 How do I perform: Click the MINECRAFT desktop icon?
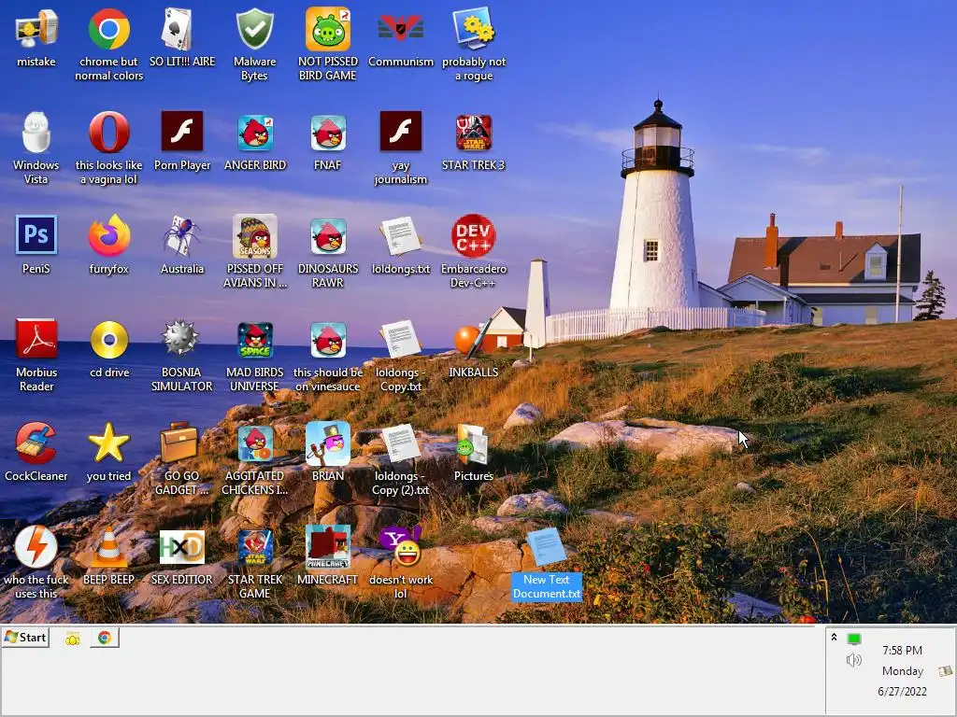[328, 547]
